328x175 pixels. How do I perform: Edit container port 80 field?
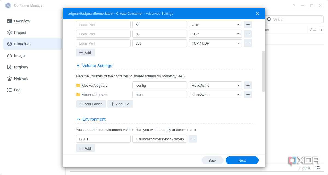click(160, 34)
